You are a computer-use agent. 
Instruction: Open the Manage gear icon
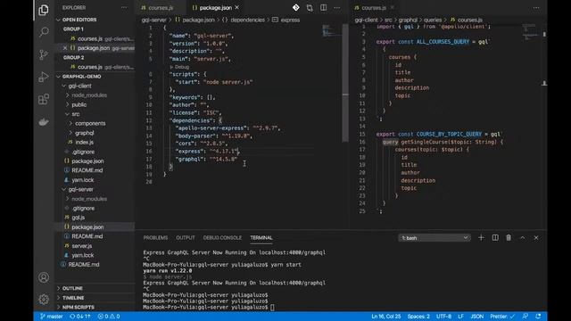pyautogui.click(x=44, y=300)
